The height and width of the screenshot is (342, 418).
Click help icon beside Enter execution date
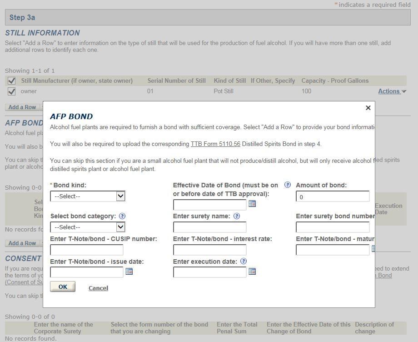[244, 262]
